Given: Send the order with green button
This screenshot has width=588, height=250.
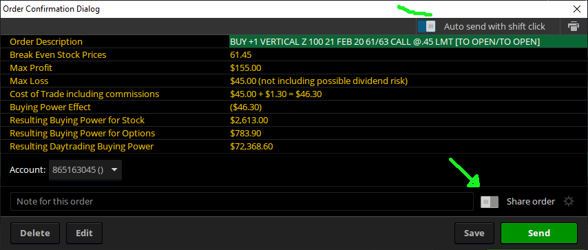Looking at the screenshot, I should [539, 233].
